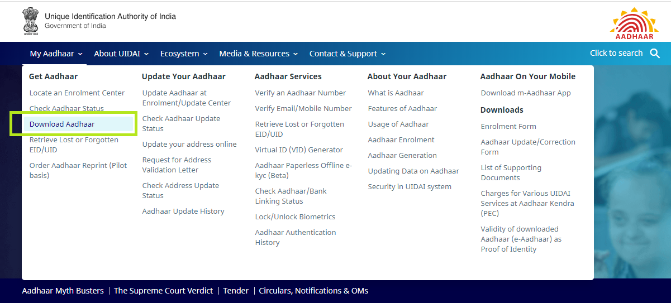Open Check Aadhaar/Bank Linking Status

pyautogui.click(x=291, y=196)
